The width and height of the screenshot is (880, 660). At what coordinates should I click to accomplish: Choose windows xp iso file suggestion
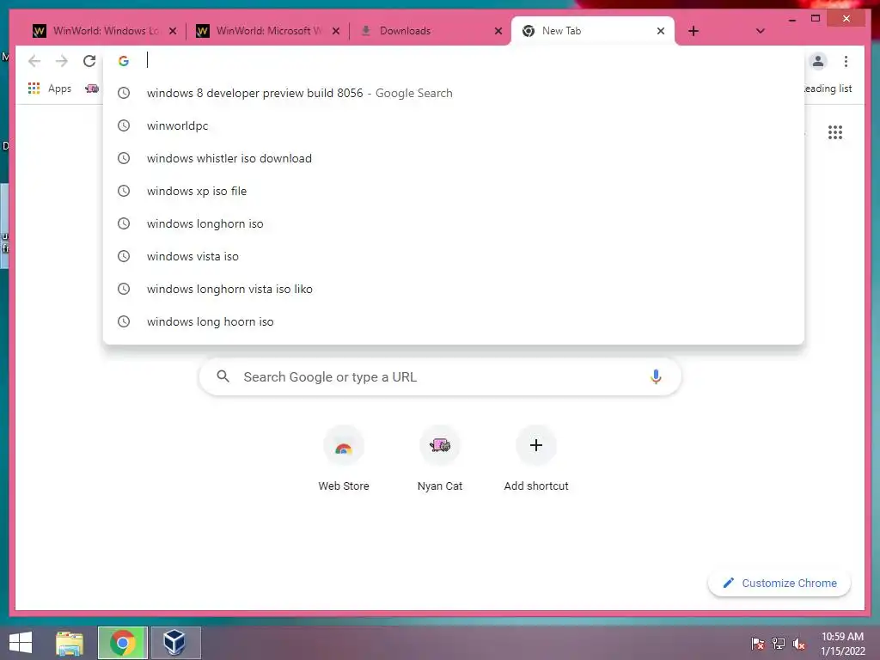click(x=454, y=191)
